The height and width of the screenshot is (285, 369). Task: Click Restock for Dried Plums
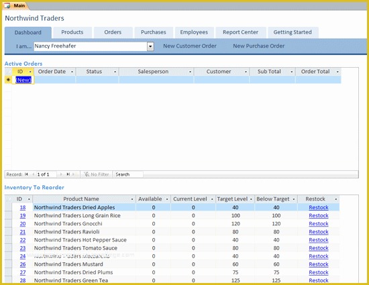pyautogui.click(x=319, y=272)
